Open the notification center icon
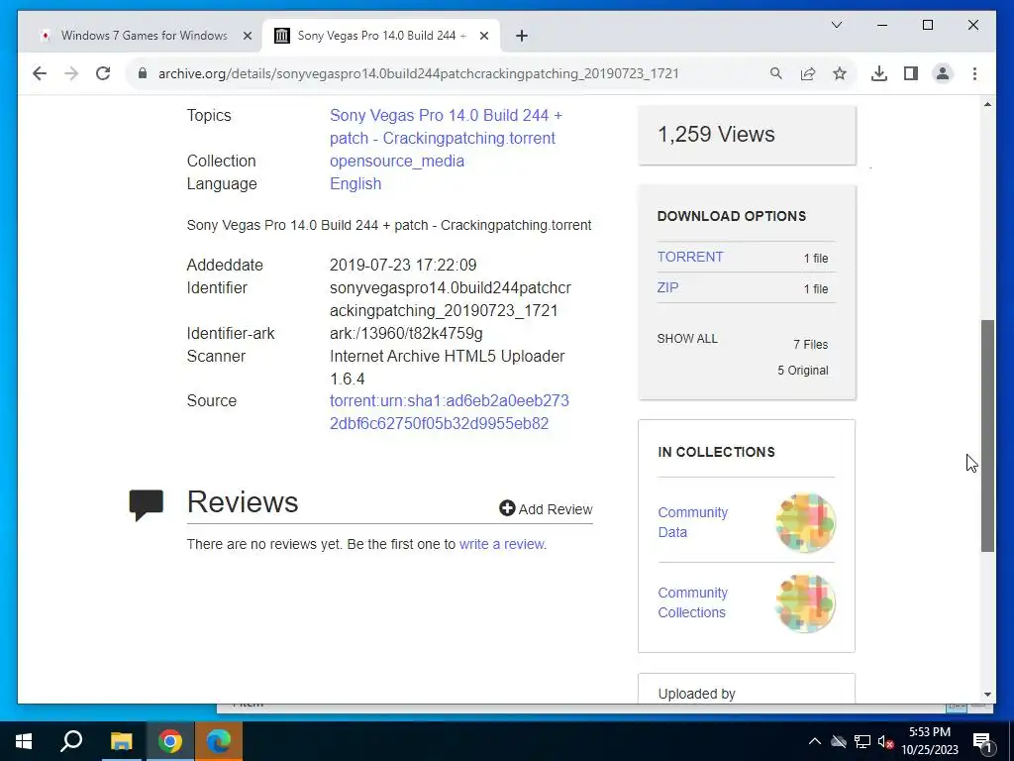The image size is (1014, 761). (982, 742)
